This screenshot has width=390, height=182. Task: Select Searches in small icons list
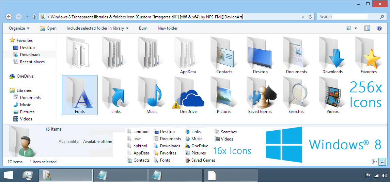[x=226, y=132]
